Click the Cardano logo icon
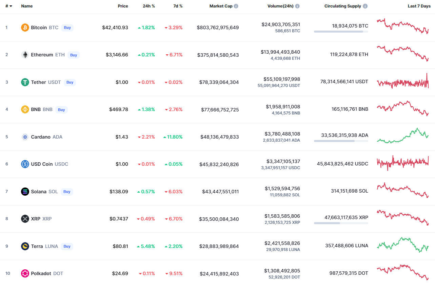The width and height of the screenshot is (435, 286). tap(25, 137)
